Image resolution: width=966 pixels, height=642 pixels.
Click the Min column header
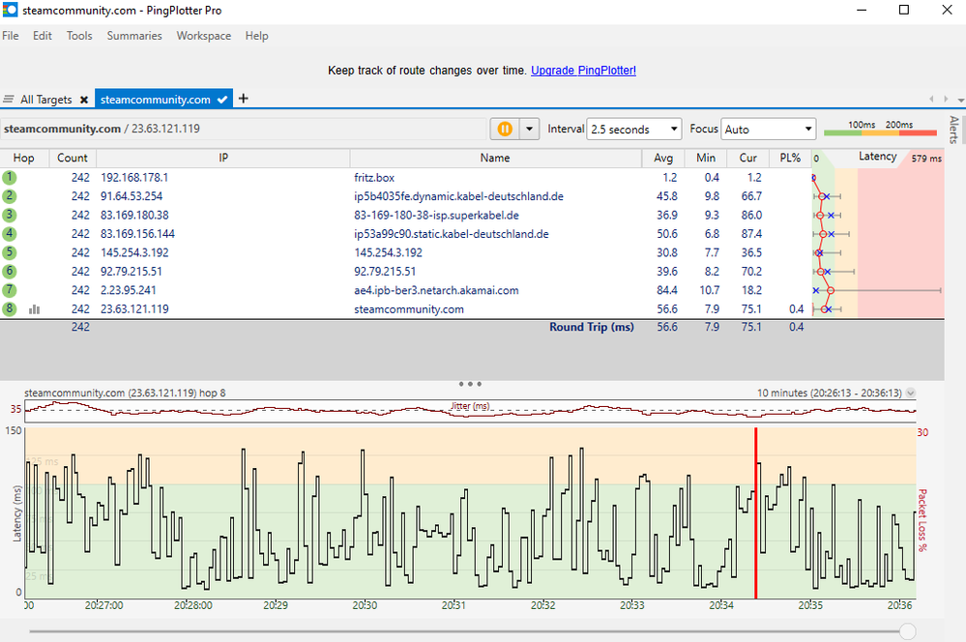706,158
